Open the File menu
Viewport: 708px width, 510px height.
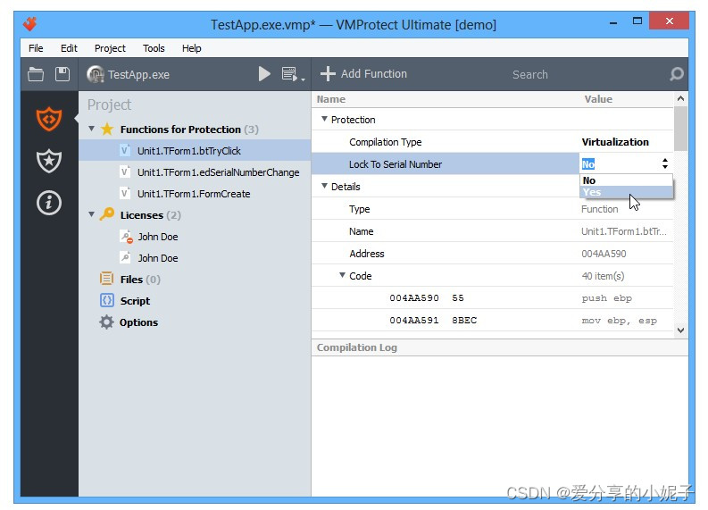(x=36, y=48)
